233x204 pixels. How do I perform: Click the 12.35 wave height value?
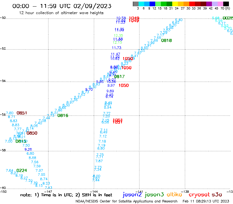118,35
